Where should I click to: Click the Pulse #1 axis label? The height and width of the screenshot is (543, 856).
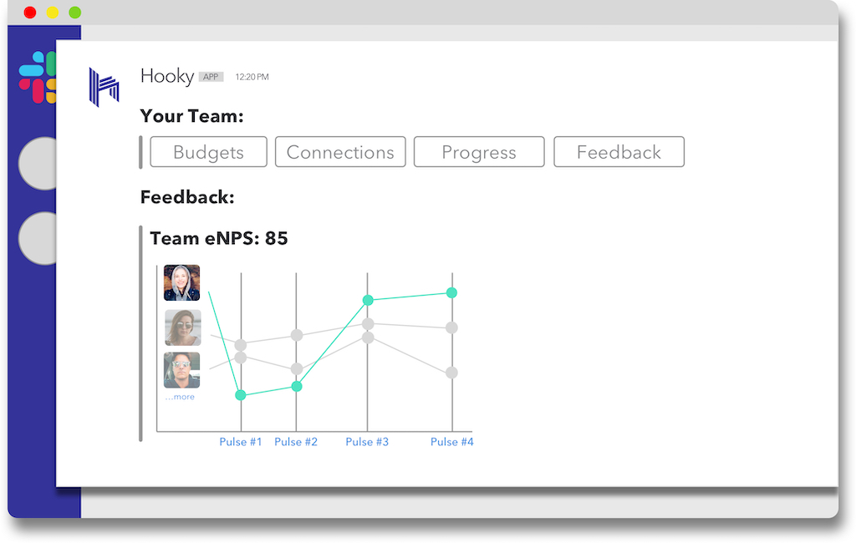pos(241,442)
